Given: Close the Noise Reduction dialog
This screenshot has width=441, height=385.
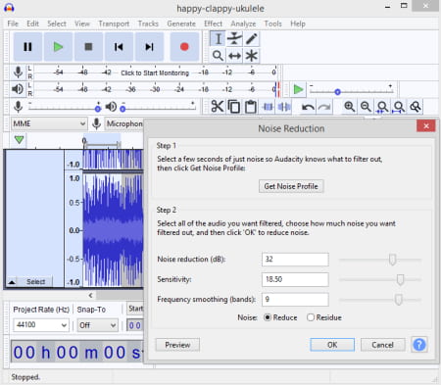Looking at the screenshot, I should tap(426, 126).
